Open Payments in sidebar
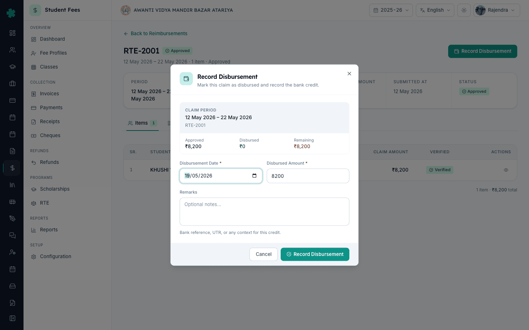Image resolution: width=529 pixels, height=330 pixels. click(67, 108)
